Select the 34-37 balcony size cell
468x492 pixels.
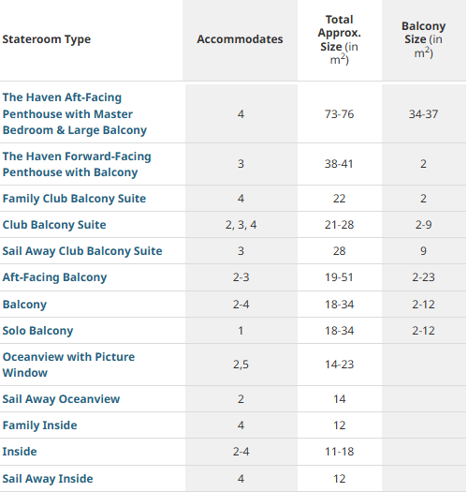point(423,114)
